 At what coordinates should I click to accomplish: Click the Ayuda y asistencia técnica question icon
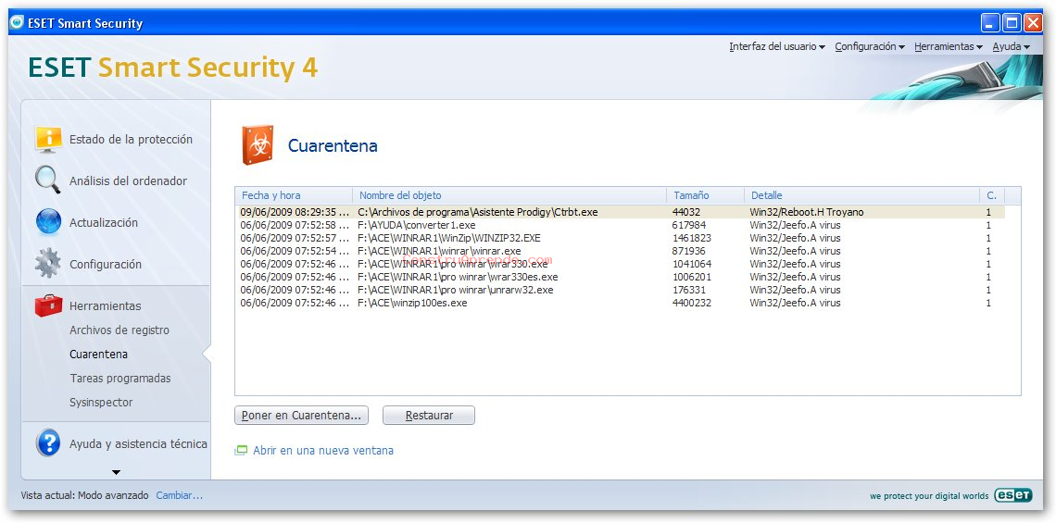click(x=48, y=443)
